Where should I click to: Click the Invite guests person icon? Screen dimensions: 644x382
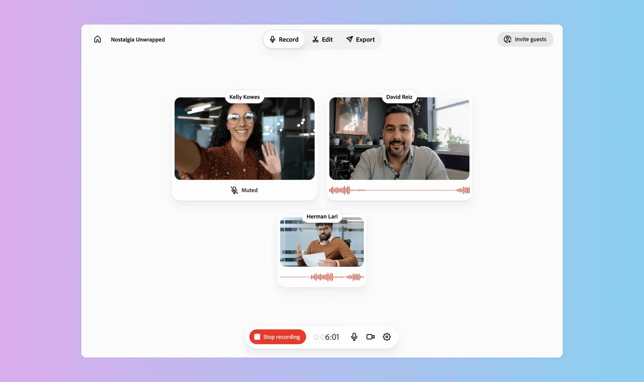pyautogui.click(x=507, y=39)
